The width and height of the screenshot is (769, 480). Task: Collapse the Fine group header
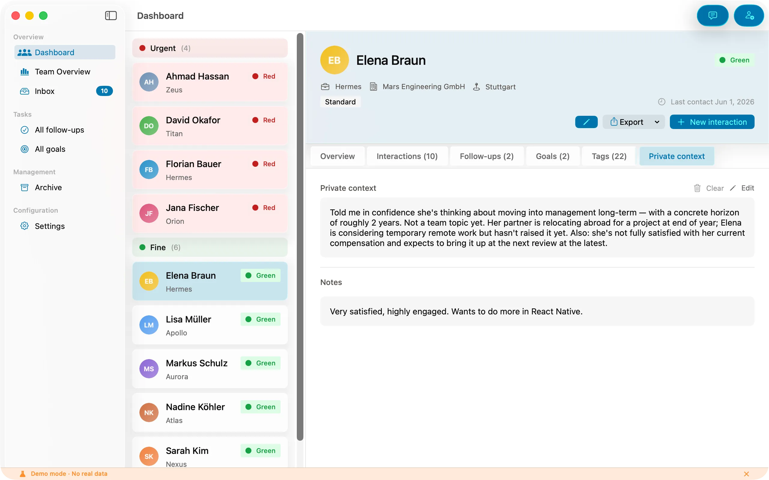coord(210,247)
